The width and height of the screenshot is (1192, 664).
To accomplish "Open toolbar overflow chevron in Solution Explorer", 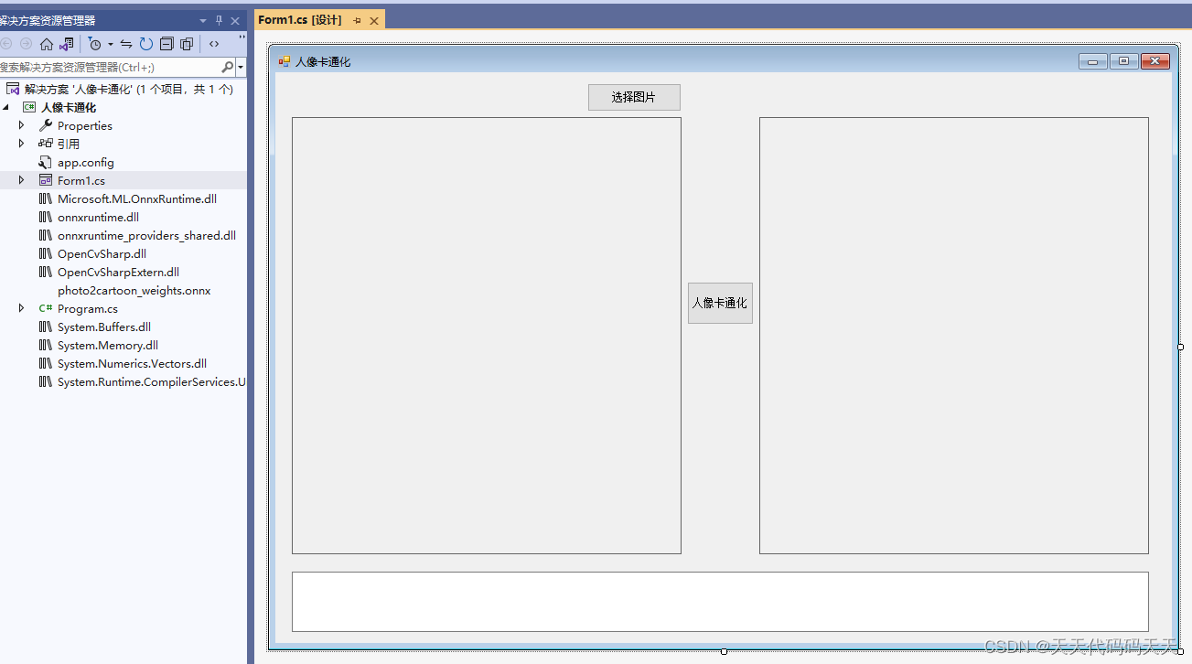I will click(242, 38).
